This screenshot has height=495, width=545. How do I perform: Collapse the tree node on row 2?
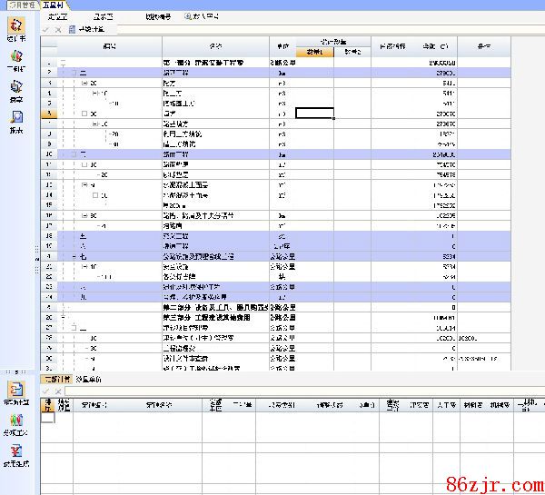coord(73,71)
